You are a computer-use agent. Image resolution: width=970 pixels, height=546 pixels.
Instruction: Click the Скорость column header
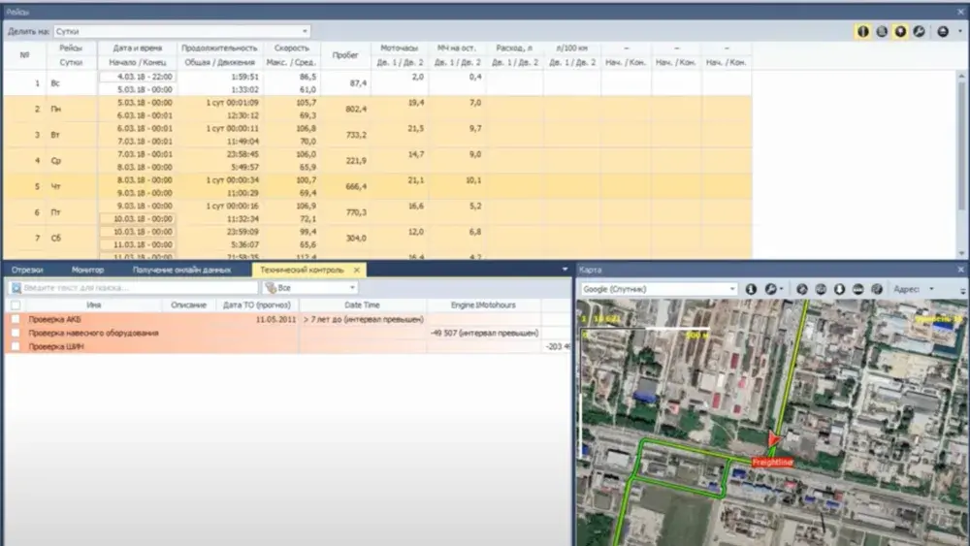point(291,48)
